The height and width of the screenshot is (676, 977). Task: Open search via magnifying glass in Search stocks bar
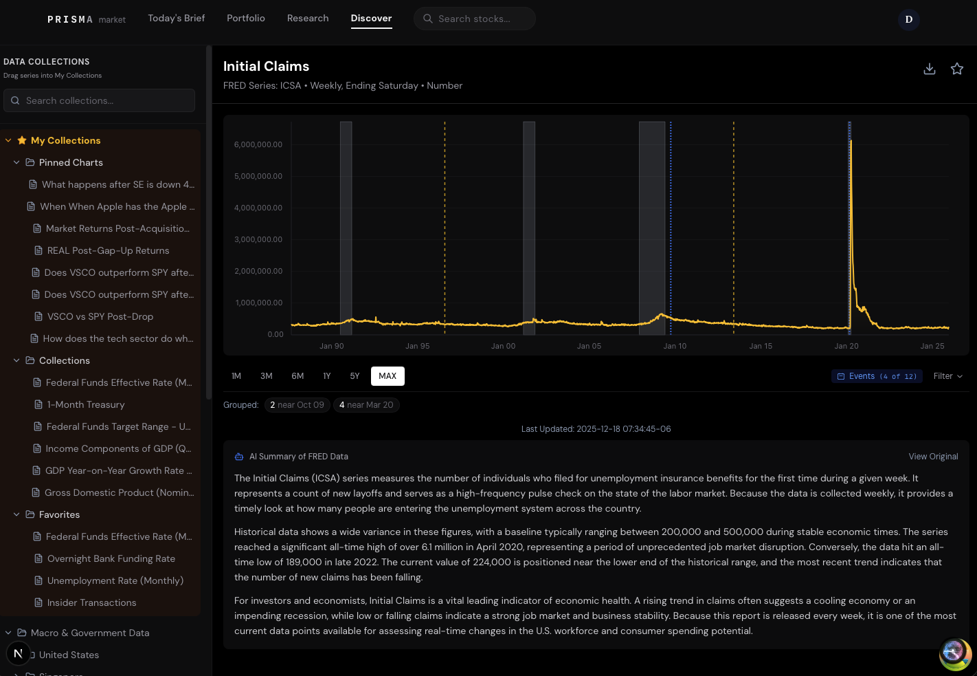pyautogui.click(x=427, y=19)
